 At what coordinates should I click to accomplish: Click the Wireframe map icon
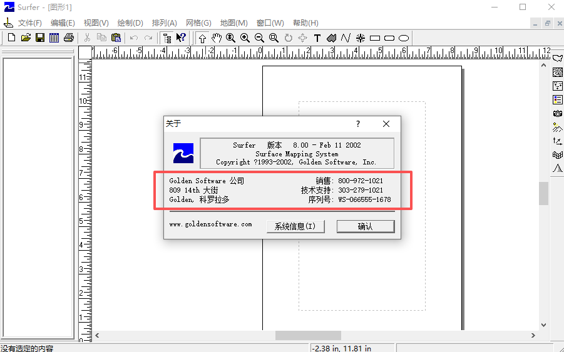coord(558,155)
